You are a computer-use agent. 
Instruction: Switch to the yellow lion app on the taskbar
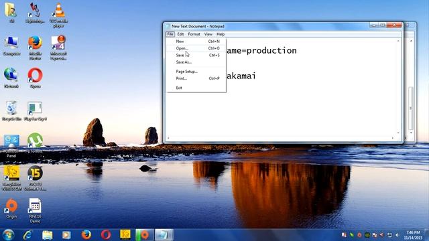(125, 235)
